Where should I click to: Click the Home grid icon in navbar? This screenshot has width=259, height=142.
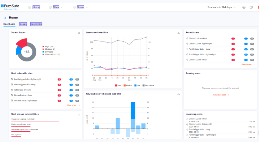tap(30, 7)
